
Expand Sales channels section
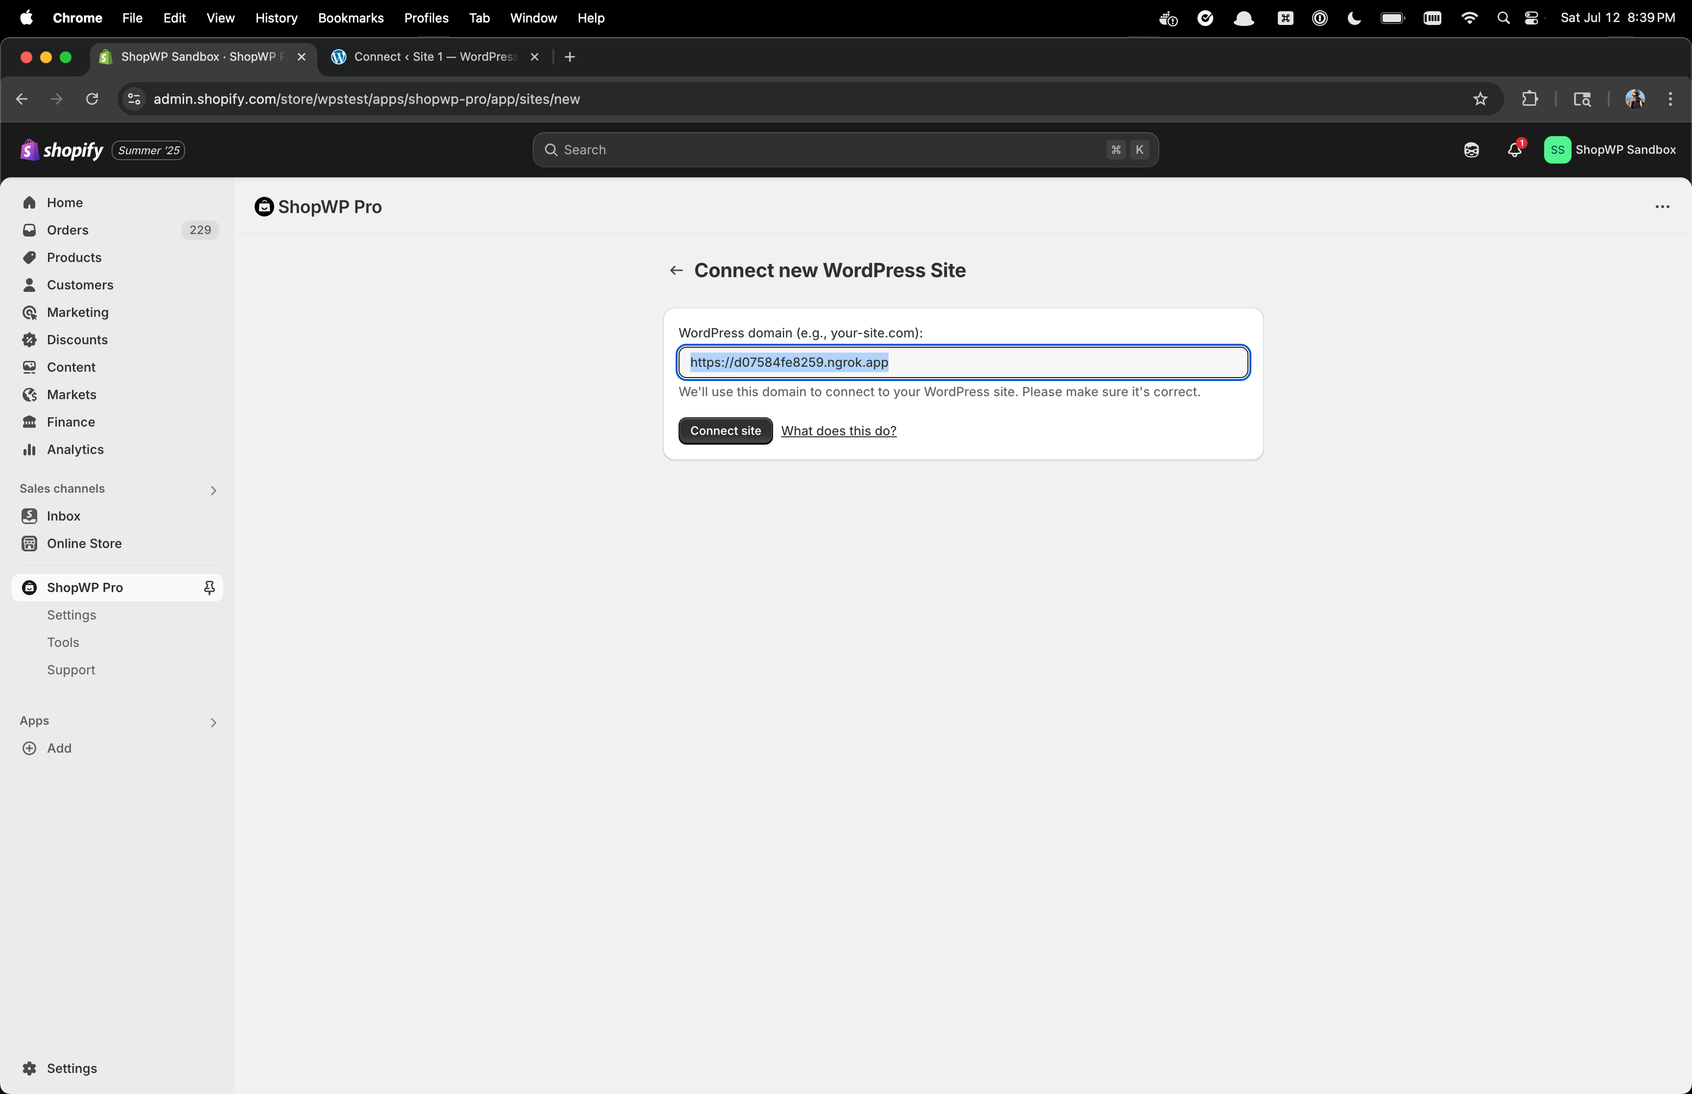pyautogui.click(x=213, y=490)
